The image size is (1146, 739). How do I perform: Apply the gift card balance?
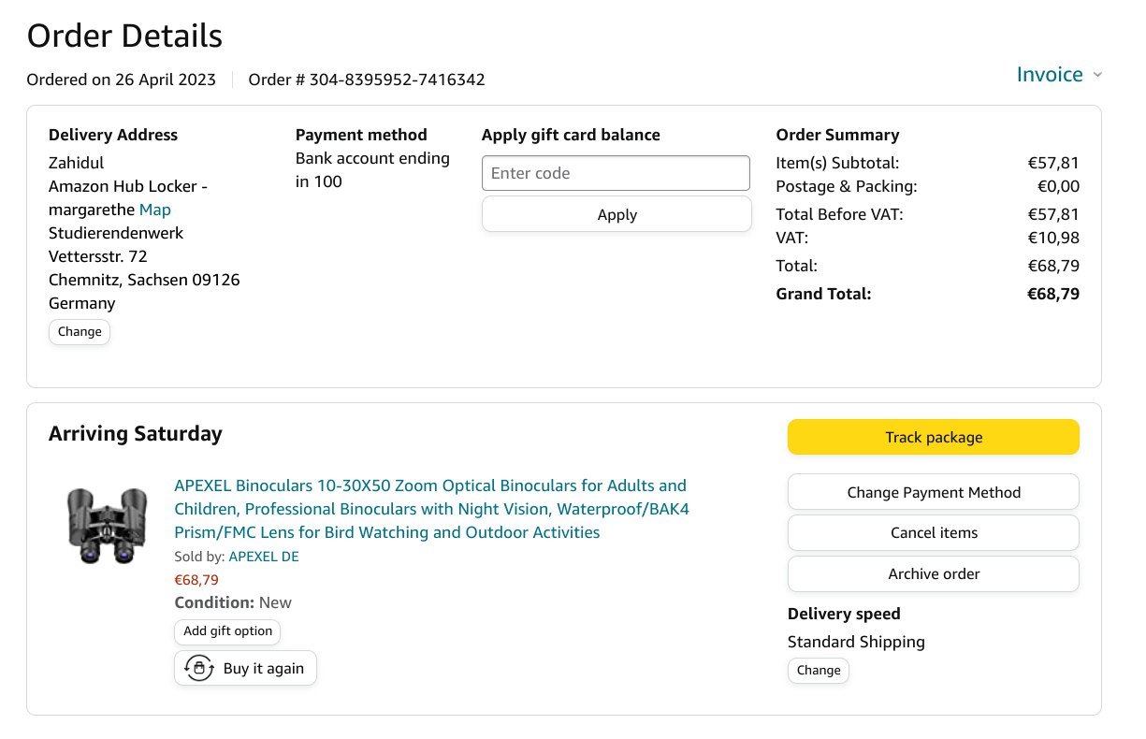(617, 214)
